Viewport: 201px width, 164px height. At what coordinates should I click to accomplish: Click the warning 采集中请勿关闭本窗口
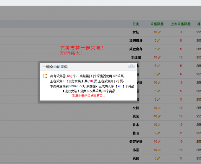(x=88, y=96)
